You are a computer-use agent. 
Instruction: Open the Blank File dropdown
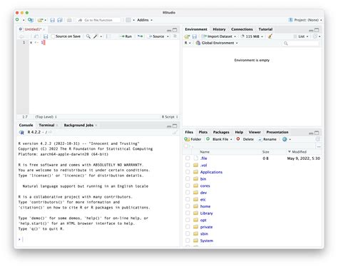[x=219, y=139]
